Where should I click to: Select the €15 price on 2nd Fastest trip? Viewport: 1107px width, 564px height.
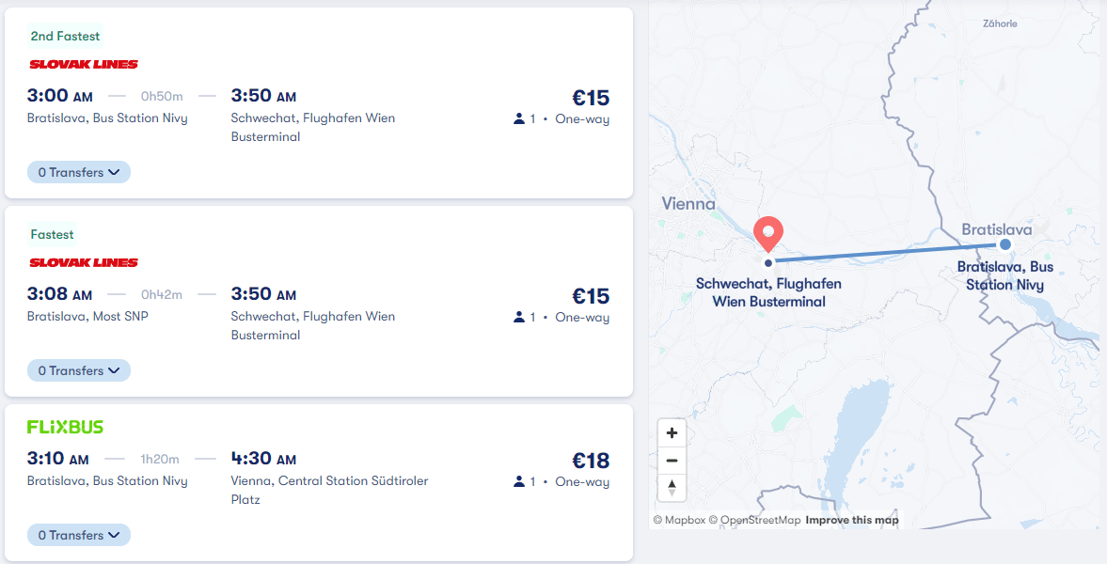591,98
